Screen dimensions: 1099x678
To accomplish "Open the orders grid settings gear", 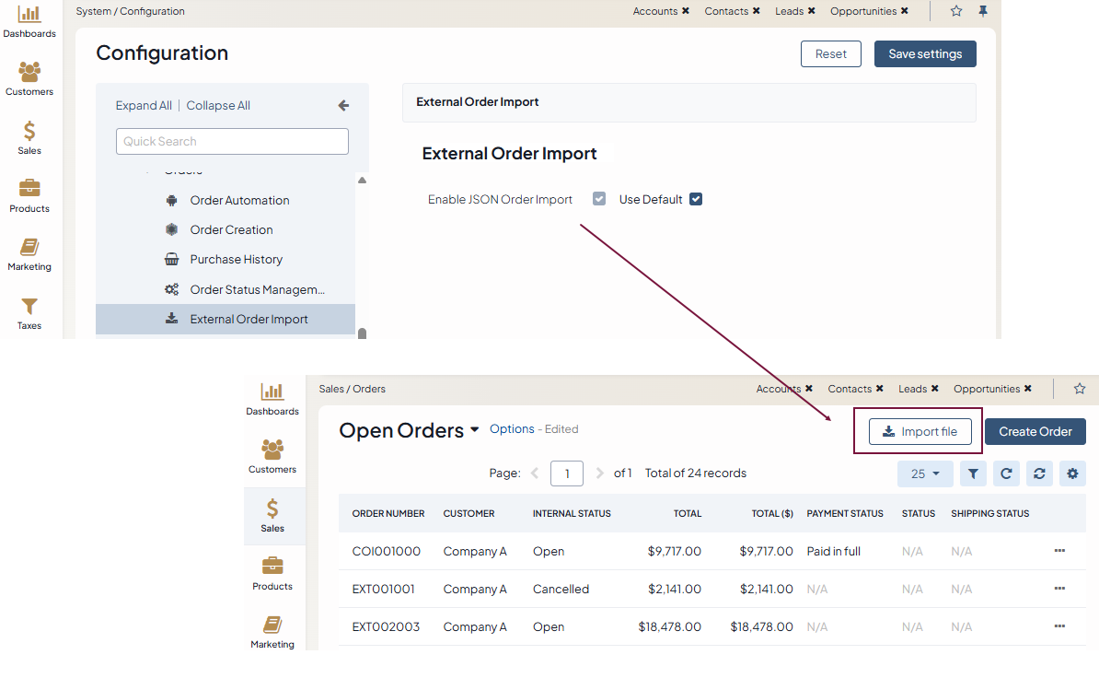I will click(x=1072, y=473).
